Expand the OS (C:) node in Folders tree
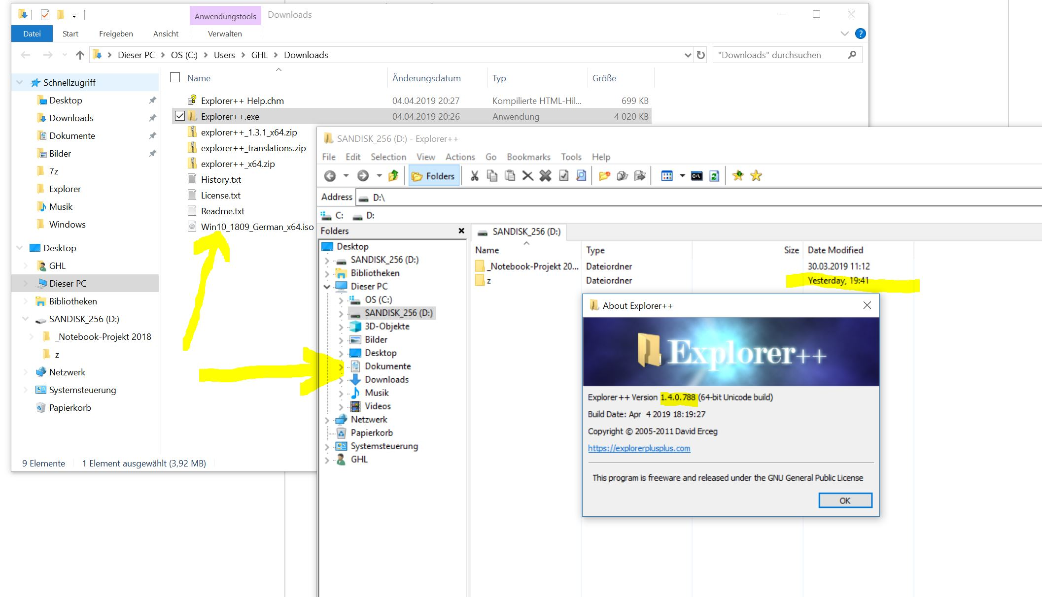 coord(341,300)
